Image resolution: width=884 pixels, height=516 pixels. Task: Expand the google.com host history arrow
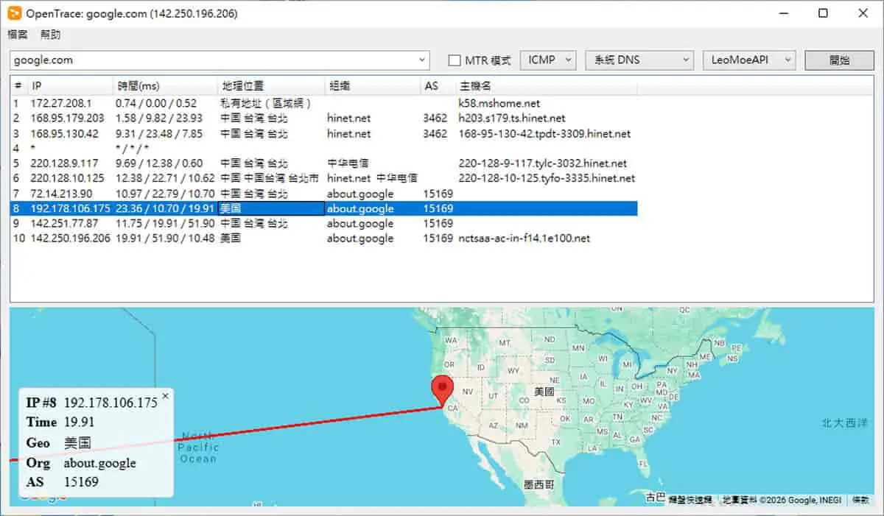422,60
